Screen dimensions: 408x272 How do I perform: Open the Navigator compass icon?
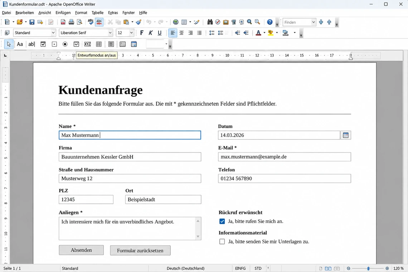click(x=218, y=22)
